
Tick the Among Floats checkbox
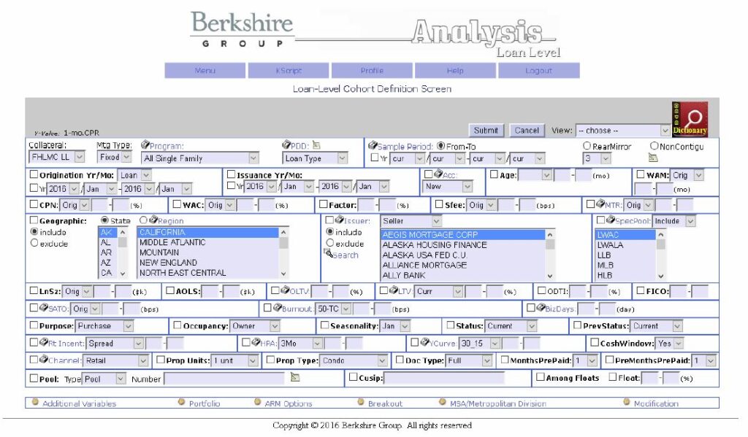click(541, 377)
